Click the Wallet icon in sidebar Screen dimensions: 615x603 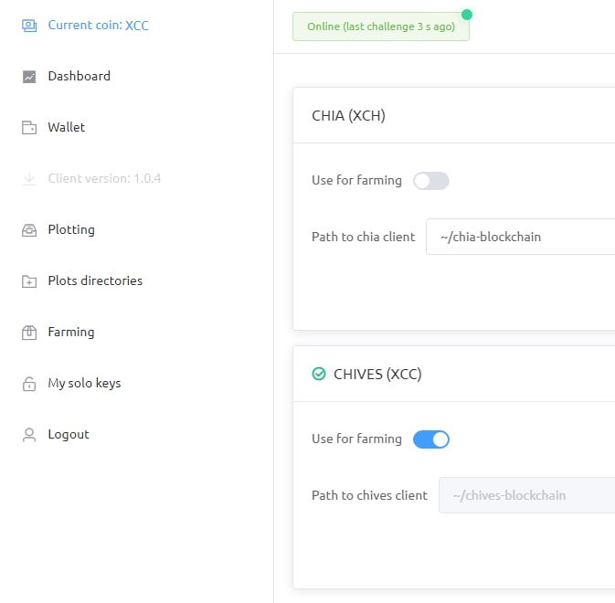pos(29,128)
